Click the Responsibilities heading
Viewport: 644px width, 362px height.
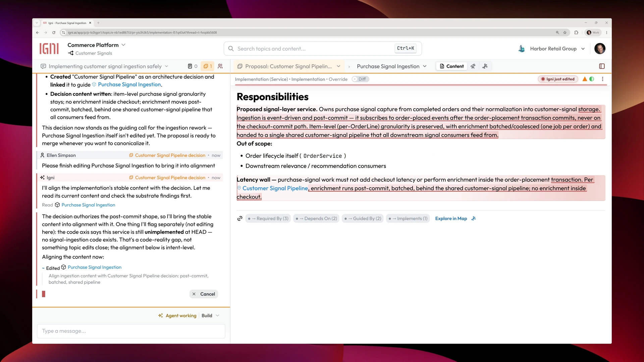coord(272,97)
